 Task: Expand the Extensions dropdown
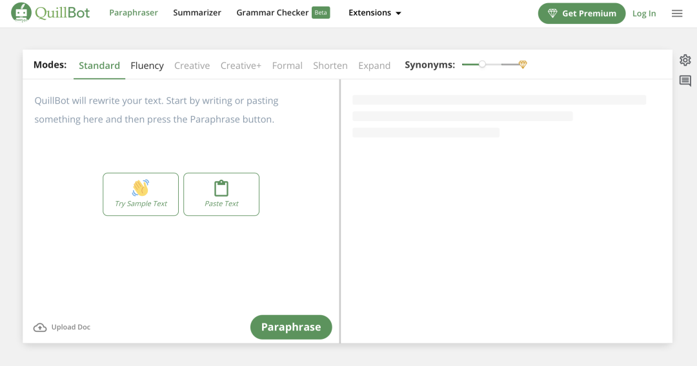pos(374,13)
